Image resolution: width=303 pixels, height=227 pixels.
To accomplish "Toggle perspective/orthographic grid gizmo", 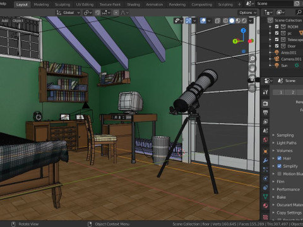I will coord(252,88).
